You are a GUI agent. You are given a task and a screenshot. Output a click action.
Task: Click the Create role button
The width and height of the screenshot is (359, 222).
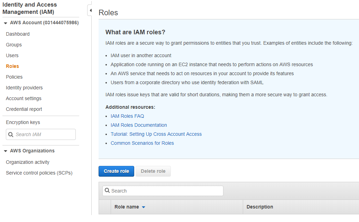point(116,171)
